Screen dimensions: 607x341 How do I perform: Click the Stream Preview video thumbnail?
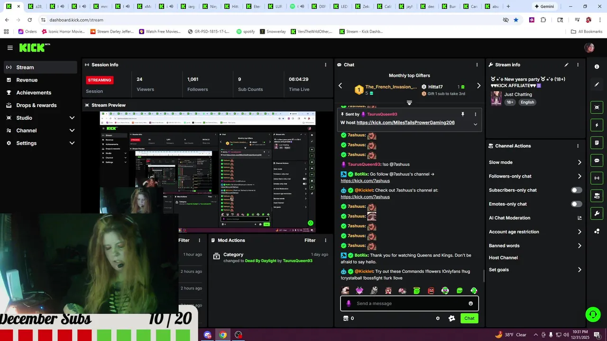point(208,172)
